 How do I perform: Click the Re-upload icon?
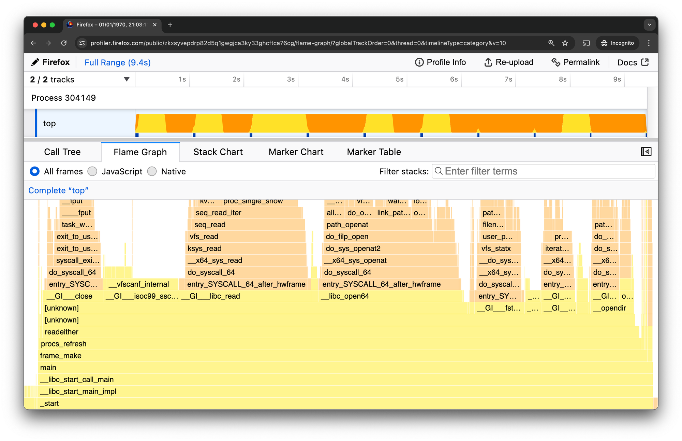(488, 62)
